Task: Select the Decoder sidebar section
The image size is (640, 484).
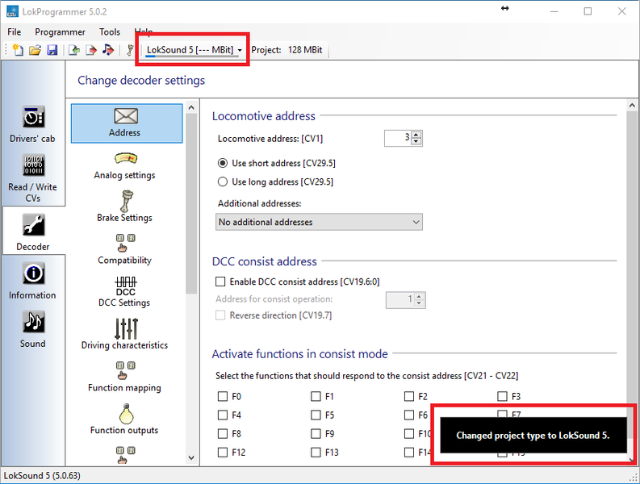Action: 33,232
